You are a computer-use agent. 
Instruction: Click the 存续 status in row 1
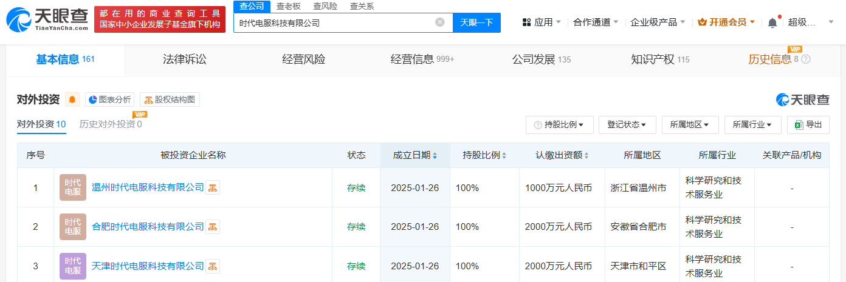356,188
